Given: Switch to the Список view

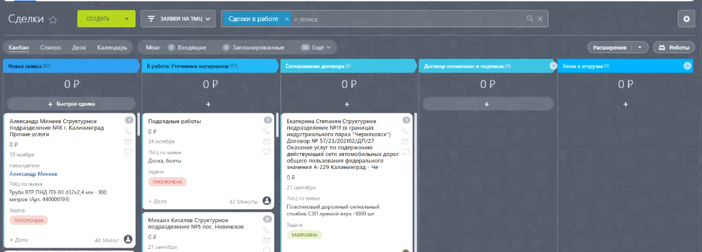Looking at the screenshot, I should tap(51, 48).
